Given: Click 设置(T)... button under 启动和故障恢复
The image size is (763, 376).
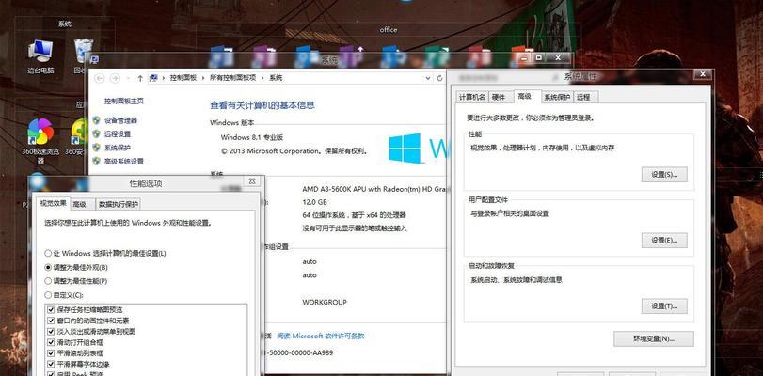Looking at the screenshot, I should pyautogui.click(x=664, y=306).
